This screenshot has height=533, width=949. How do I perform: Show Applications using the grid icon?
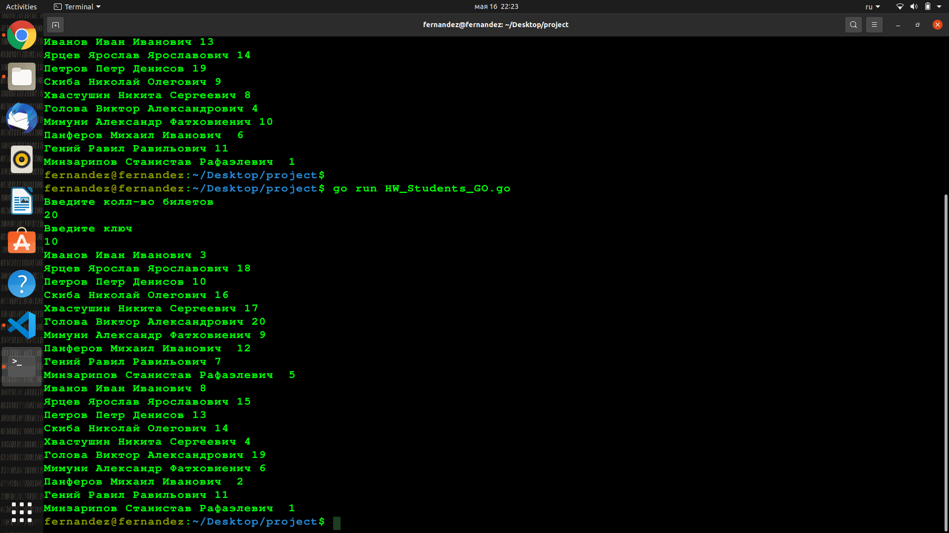(21, 512)
